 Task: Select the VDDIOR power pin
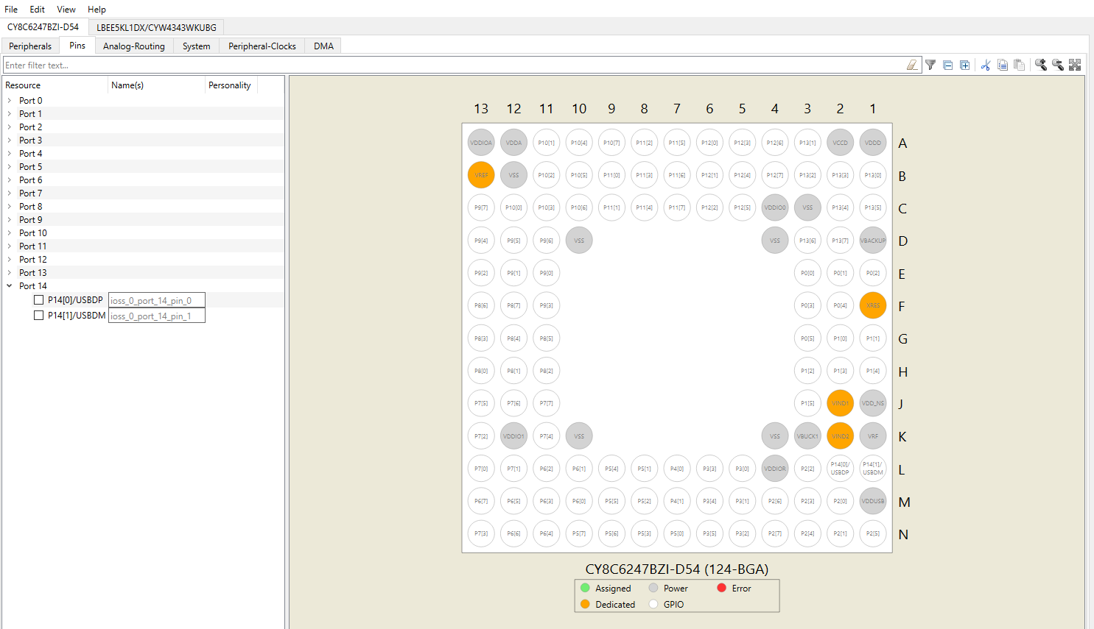(x=775, y=468)
